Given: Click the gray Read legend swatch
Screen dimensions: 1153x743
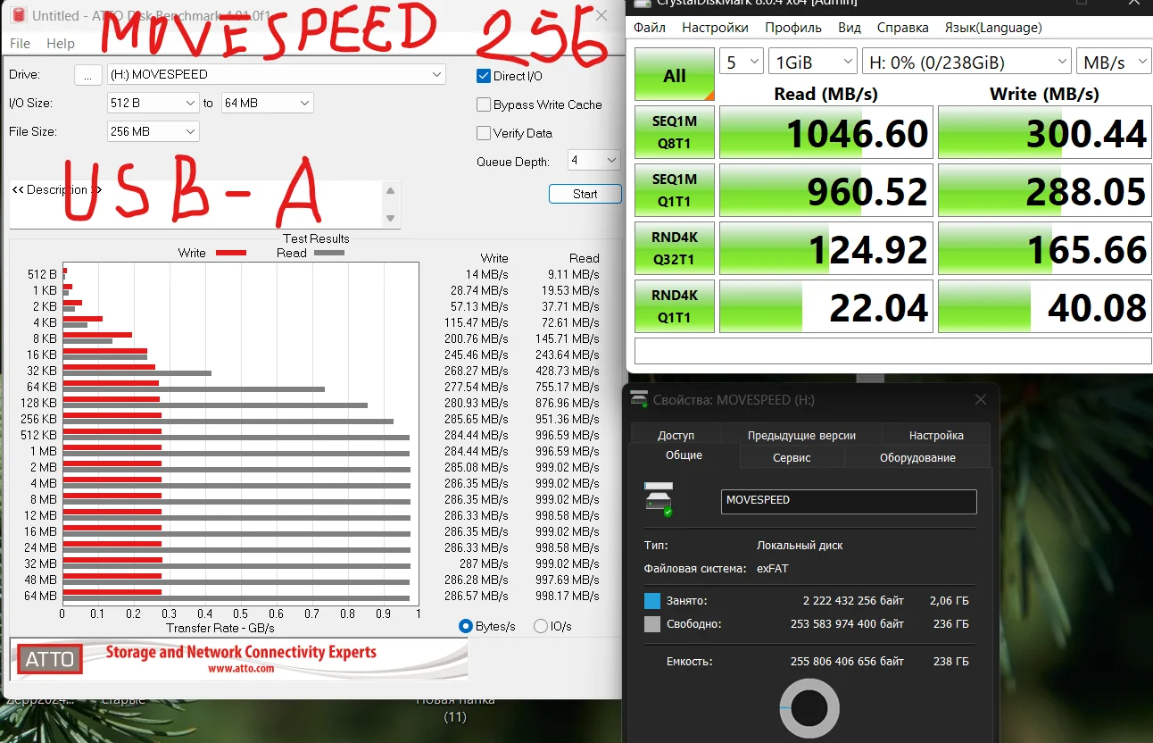Looking at the screenshot, I should pos(329,253).
